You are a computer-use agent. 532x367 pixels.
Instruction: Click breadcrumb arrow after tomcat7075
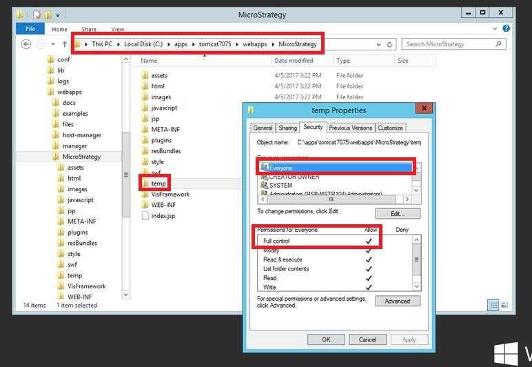coord(237,44)
